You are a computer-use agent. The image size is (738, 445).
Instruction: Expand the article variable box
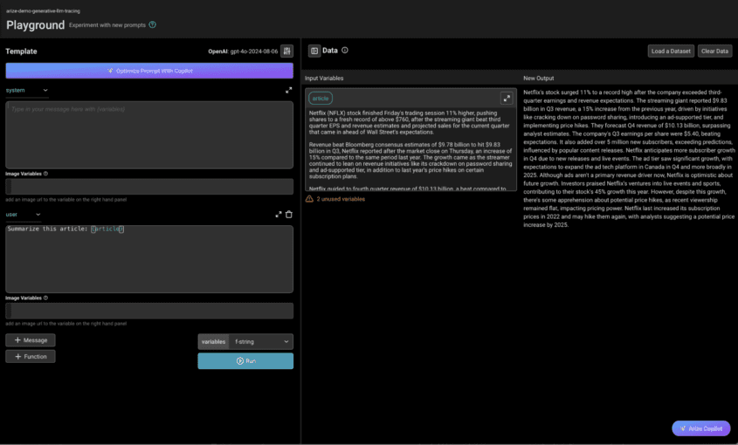click(507, 99)
